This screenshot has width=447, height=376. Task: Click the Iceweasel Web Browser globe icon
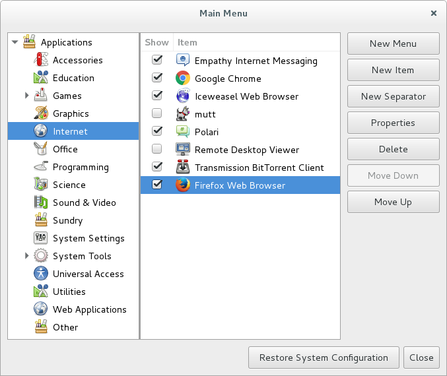[x=183, y=96]
